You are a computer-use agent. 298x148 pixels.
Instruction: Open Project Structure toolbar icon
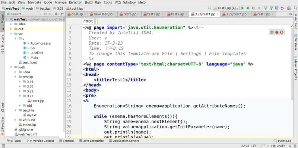coord(289,8)
